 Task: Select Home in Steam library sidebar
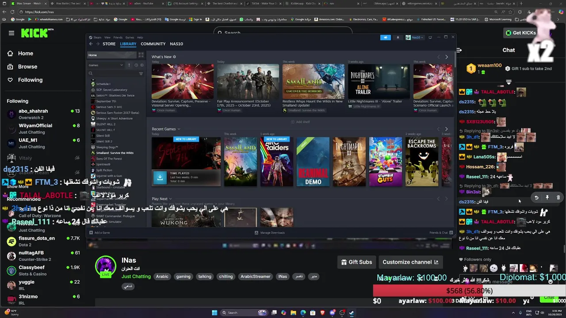coord(111,55)
